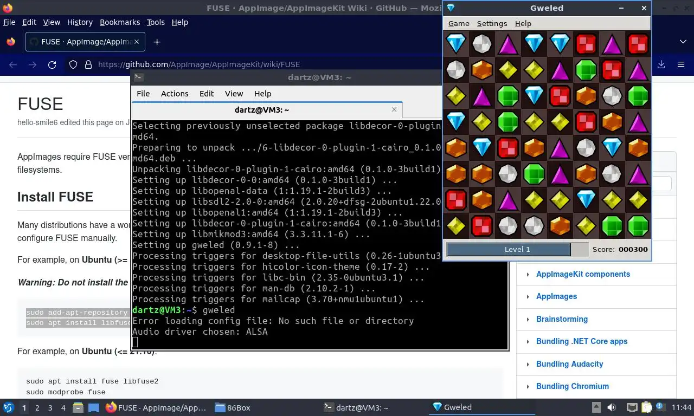694x416 pixels.
Task: Click the Gweled window diamond title icon
Action: tap(450, 8)
